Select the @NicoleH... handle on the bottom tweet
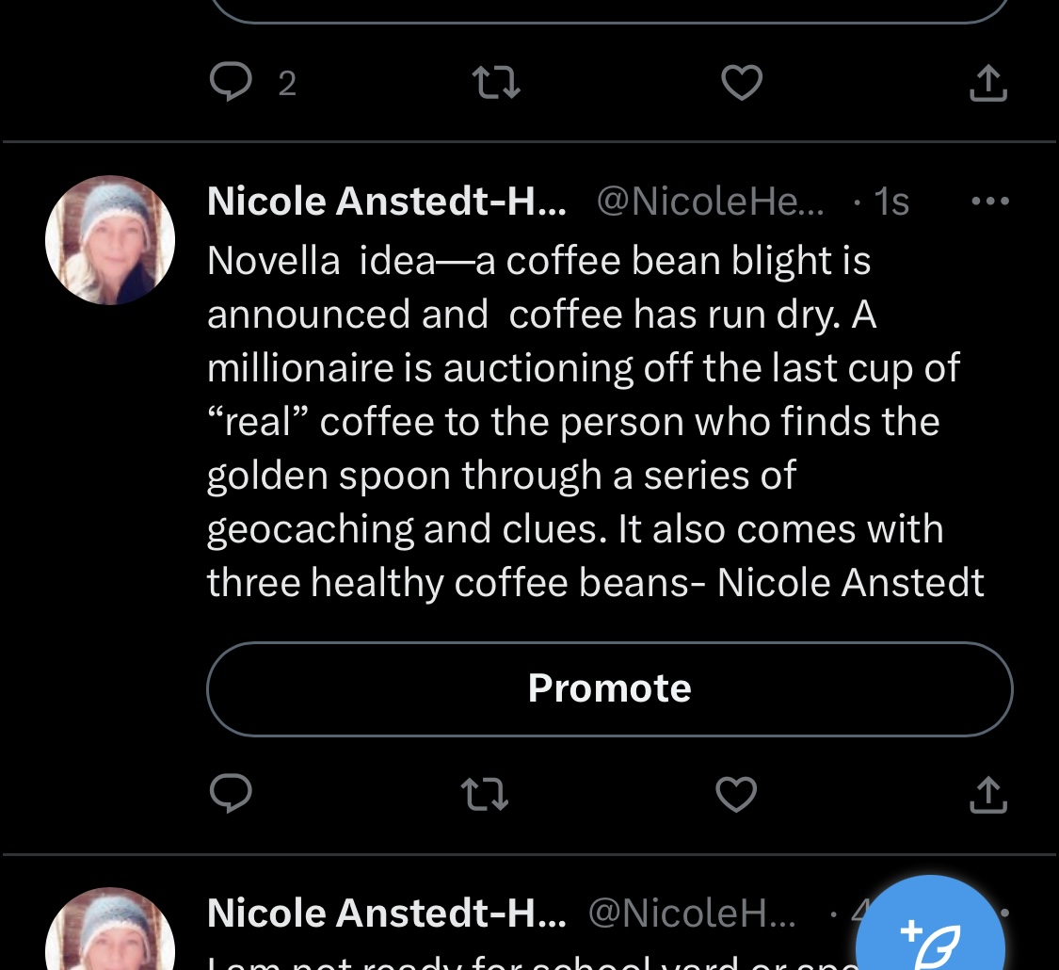 click(x=692, y=913)
